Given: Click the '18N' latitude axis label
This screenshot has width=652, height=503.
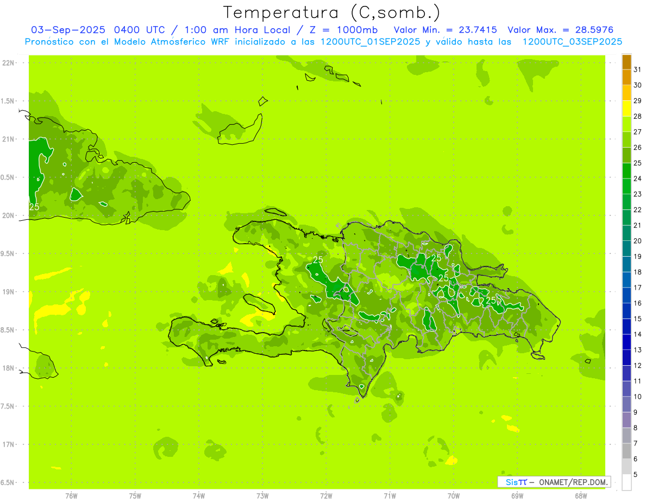Looking at the screenshot, I should tap(9, 368).
